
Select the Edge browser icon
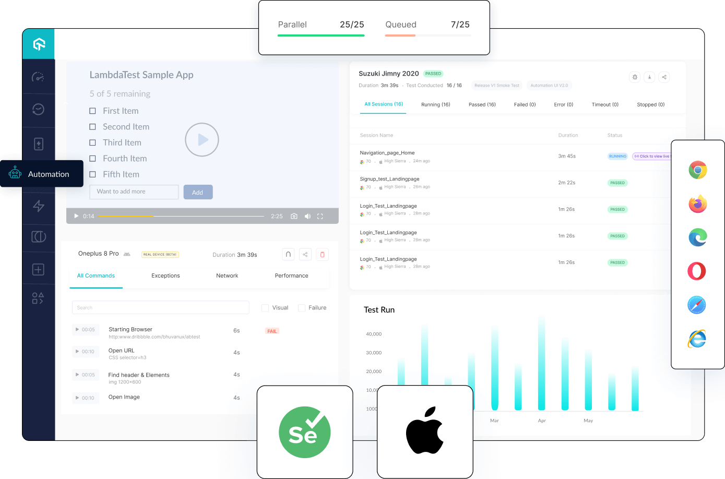tap(698, 237)
